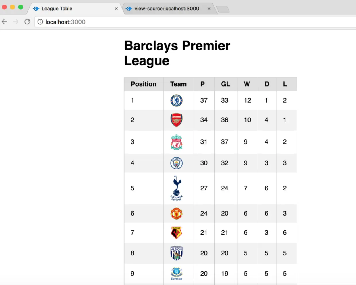
Task: Click the Position column header
Action: point(144,84)
